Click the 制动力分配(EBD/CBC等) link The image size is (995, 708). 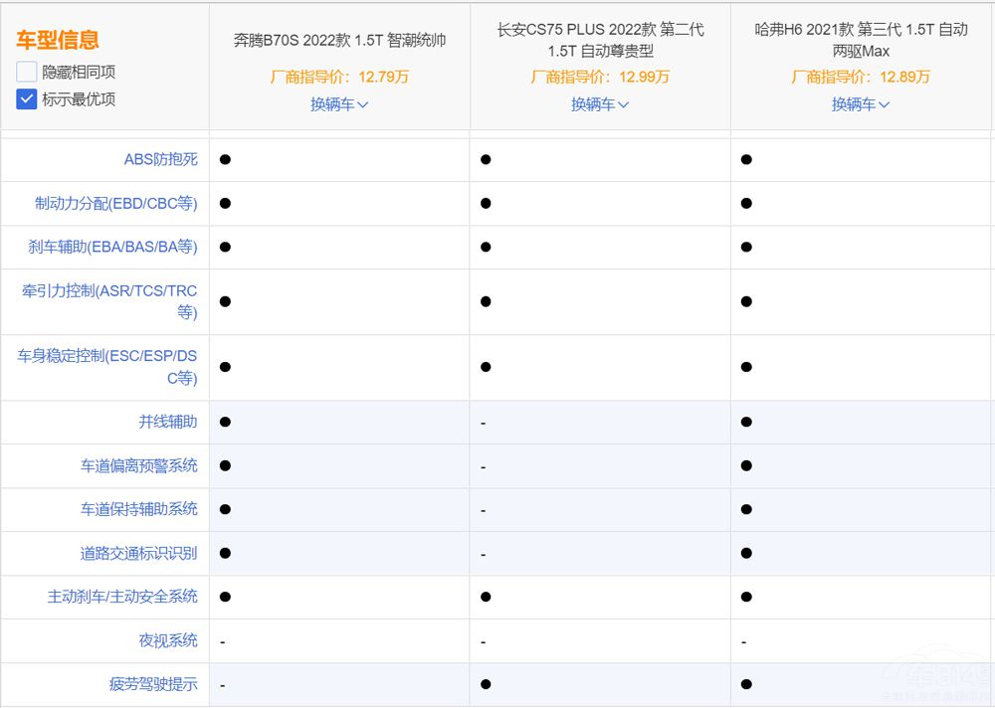point(115,203)
